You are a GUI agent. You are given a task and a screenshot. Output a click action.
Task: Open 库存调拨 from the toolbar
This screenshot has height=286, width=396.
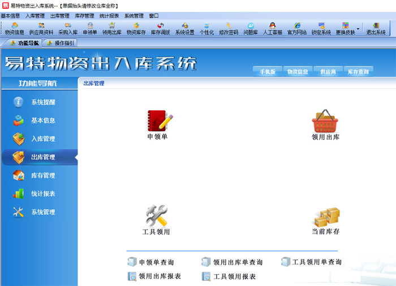[160, 29]
